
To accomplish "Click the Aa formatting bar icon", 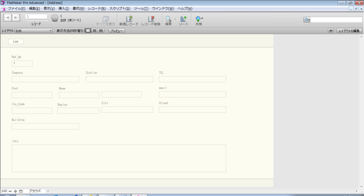I will (x=331, y=31).
